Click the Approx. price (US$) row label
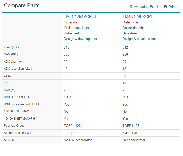183x156 pixels. coord(17,133)
